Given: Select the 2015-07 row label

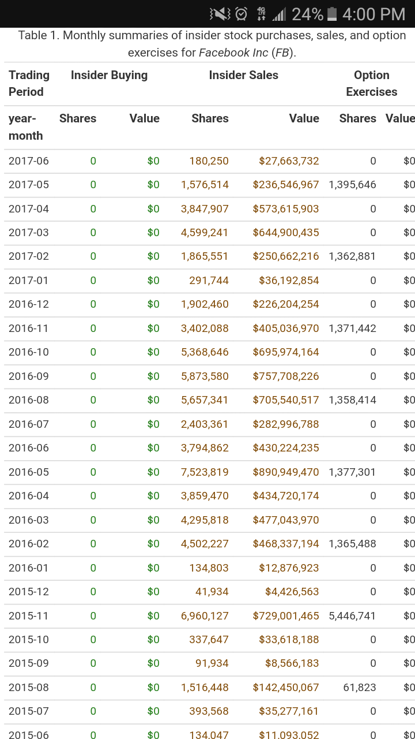Looking at the screenshot, I should (29, 711).
